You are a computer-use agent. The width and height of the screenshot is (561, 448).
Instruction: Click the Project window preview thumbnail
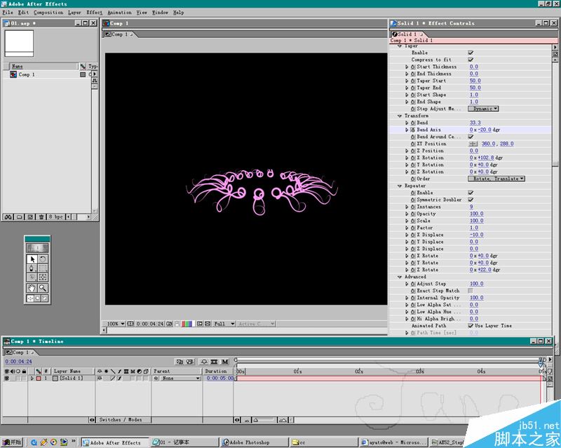(20, 43)
